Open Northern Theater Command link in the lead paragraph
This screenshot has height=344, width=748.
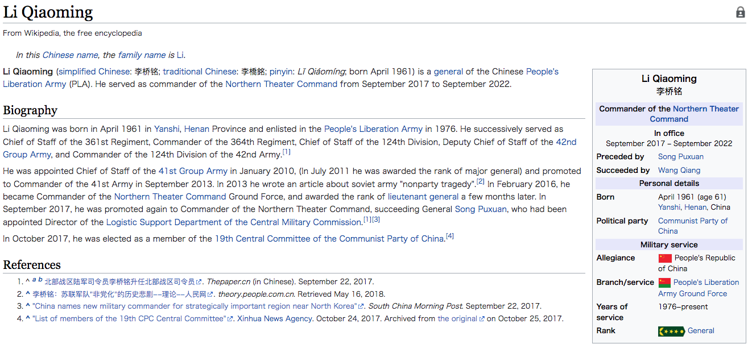[281, 84]
